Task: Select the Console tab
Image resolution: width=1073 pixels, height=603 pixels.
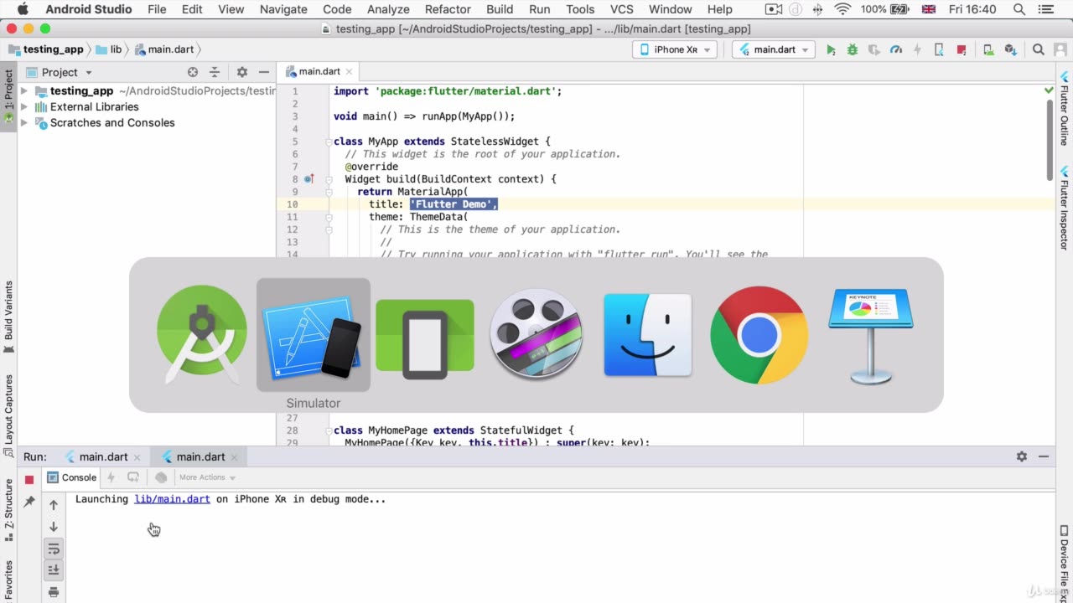Action: [72, 477]
